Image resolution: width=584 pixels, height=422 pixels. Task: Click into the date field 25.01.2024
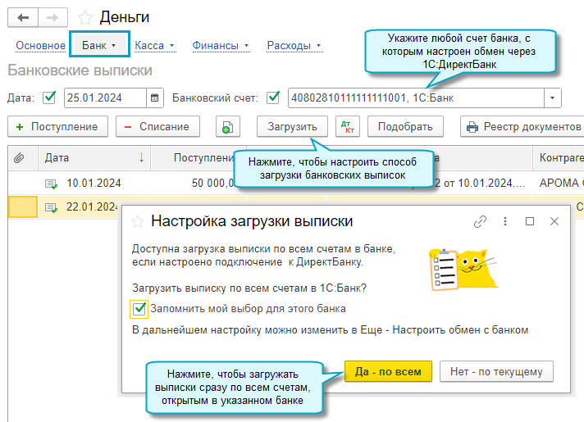tap(106, 98)
